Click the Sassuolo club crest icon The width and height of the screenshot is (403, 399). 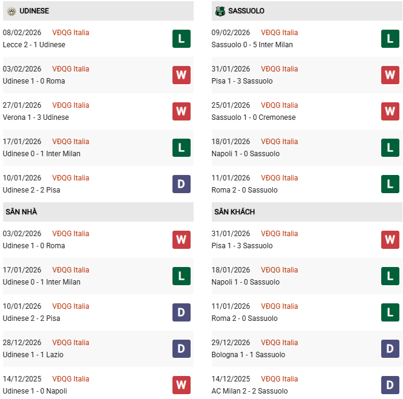coord(220,11)
